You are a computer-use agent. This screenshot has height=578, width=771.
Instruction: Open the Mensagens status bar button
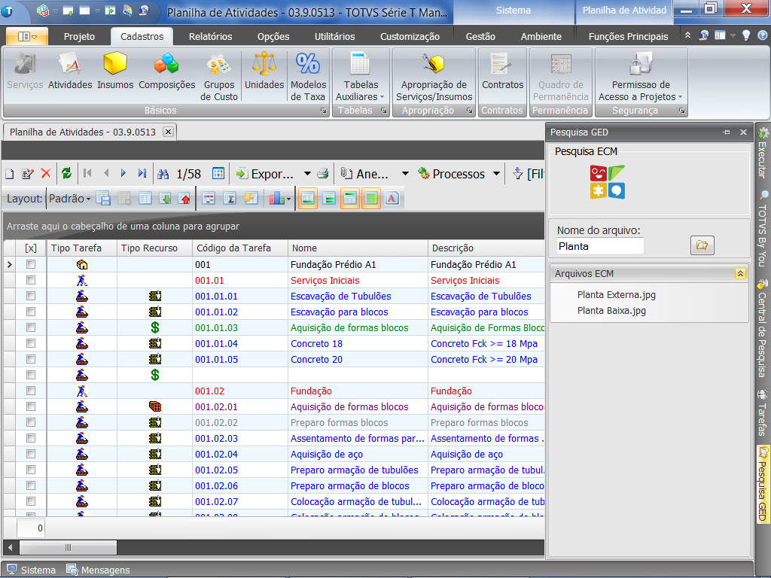pyautogui.click(x=99, y=570)
